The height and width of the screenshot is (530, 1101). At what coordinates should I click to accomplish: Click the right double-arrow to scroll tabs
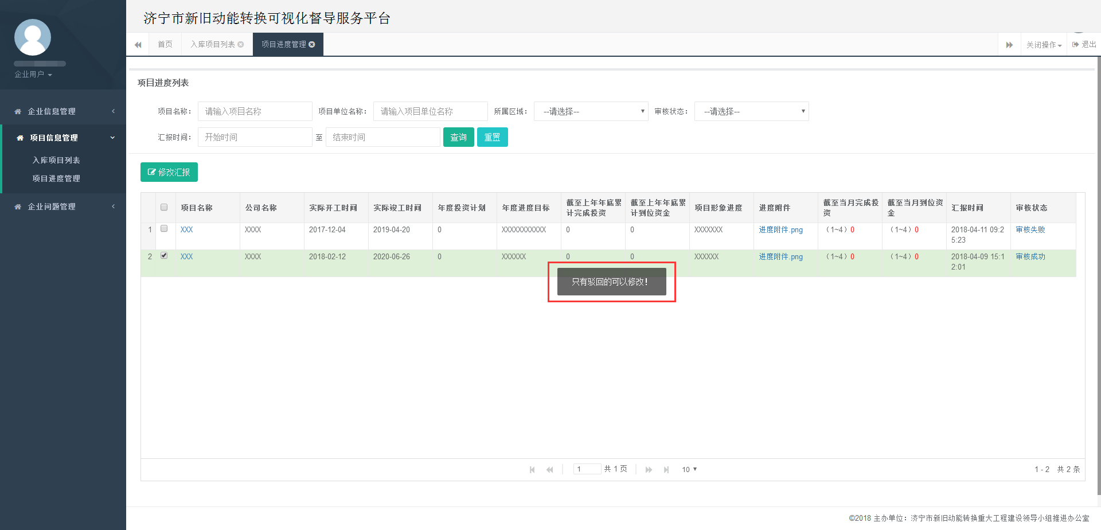[x=1010, y=44]
